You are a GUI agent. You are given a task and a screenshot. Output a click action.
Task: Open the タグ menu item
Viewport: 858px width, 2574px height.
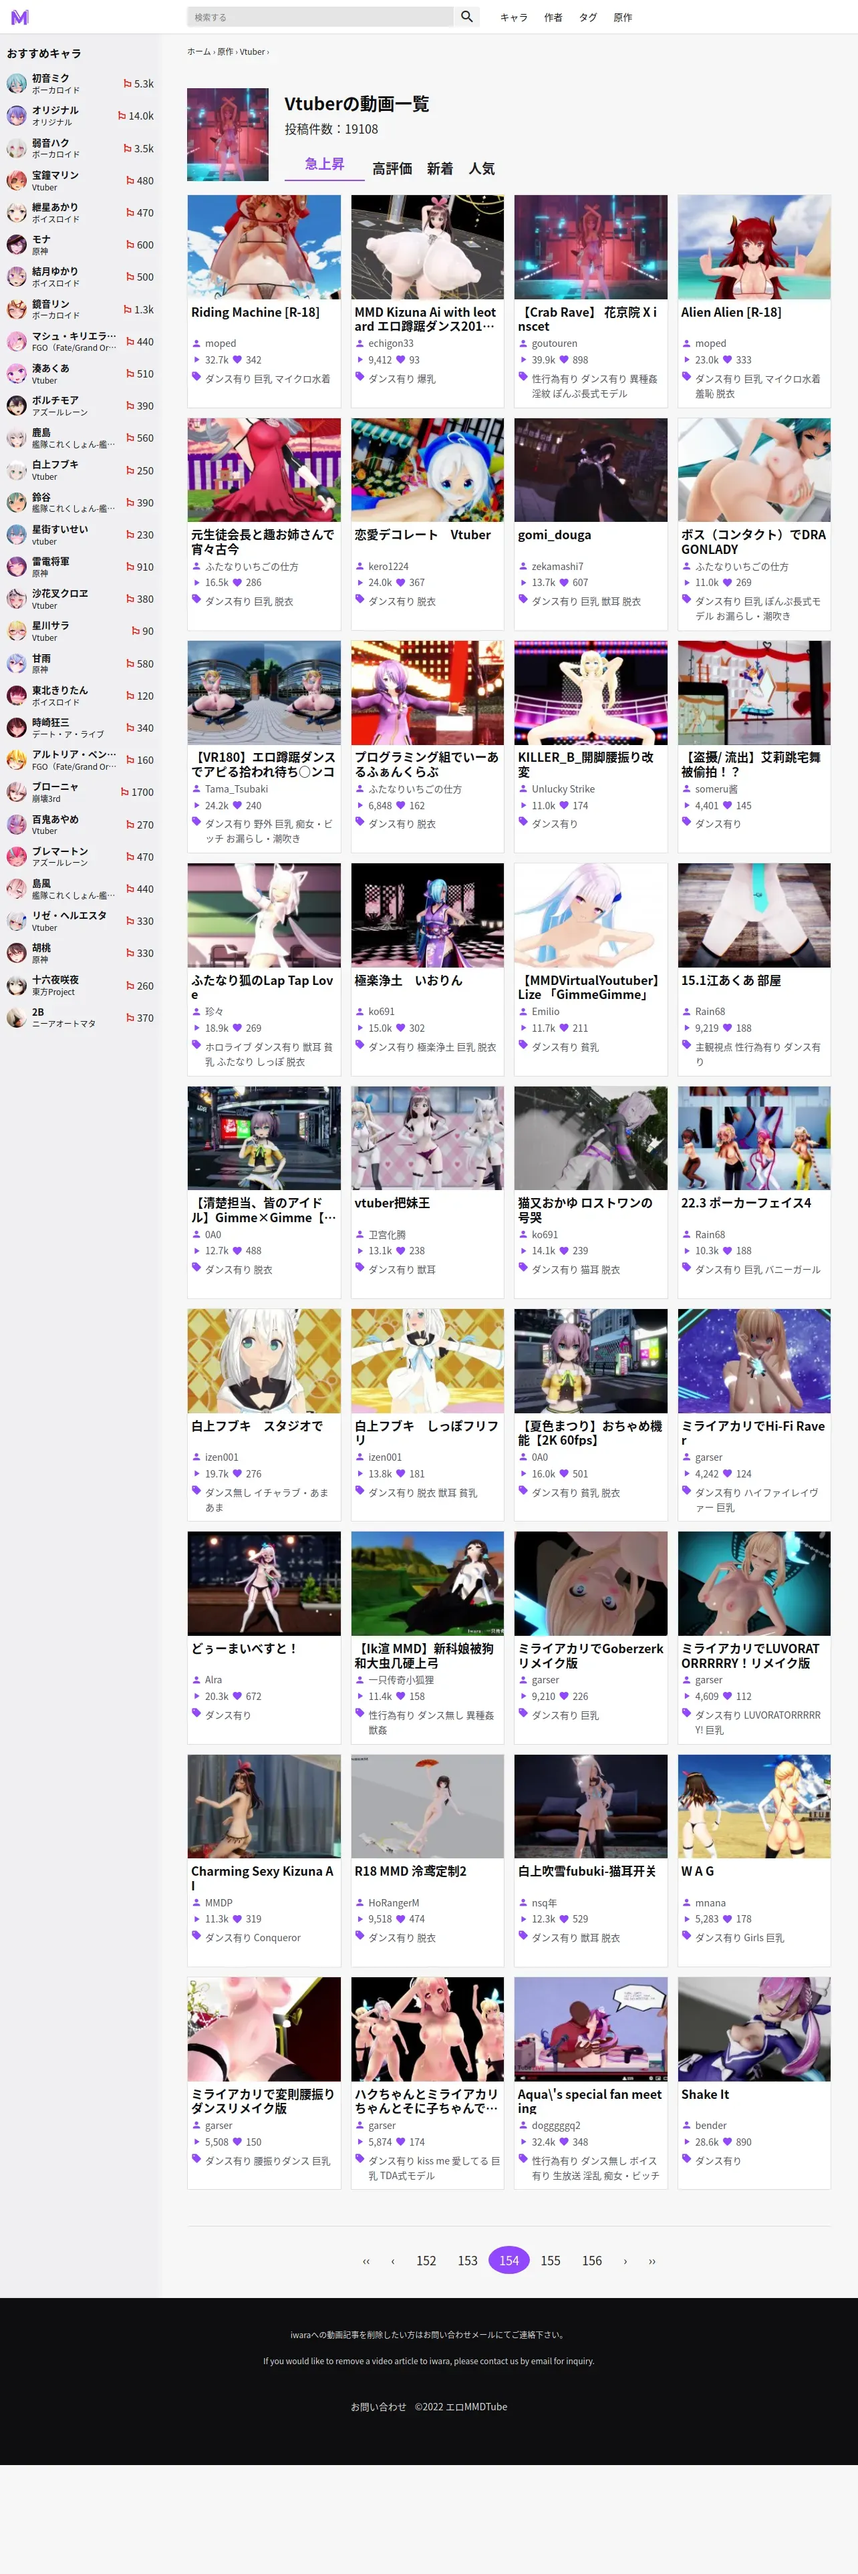588,17
